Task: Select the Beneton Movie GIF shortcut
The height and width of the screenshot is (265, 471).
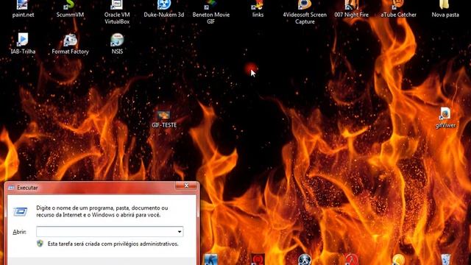Action: (211, 13)
